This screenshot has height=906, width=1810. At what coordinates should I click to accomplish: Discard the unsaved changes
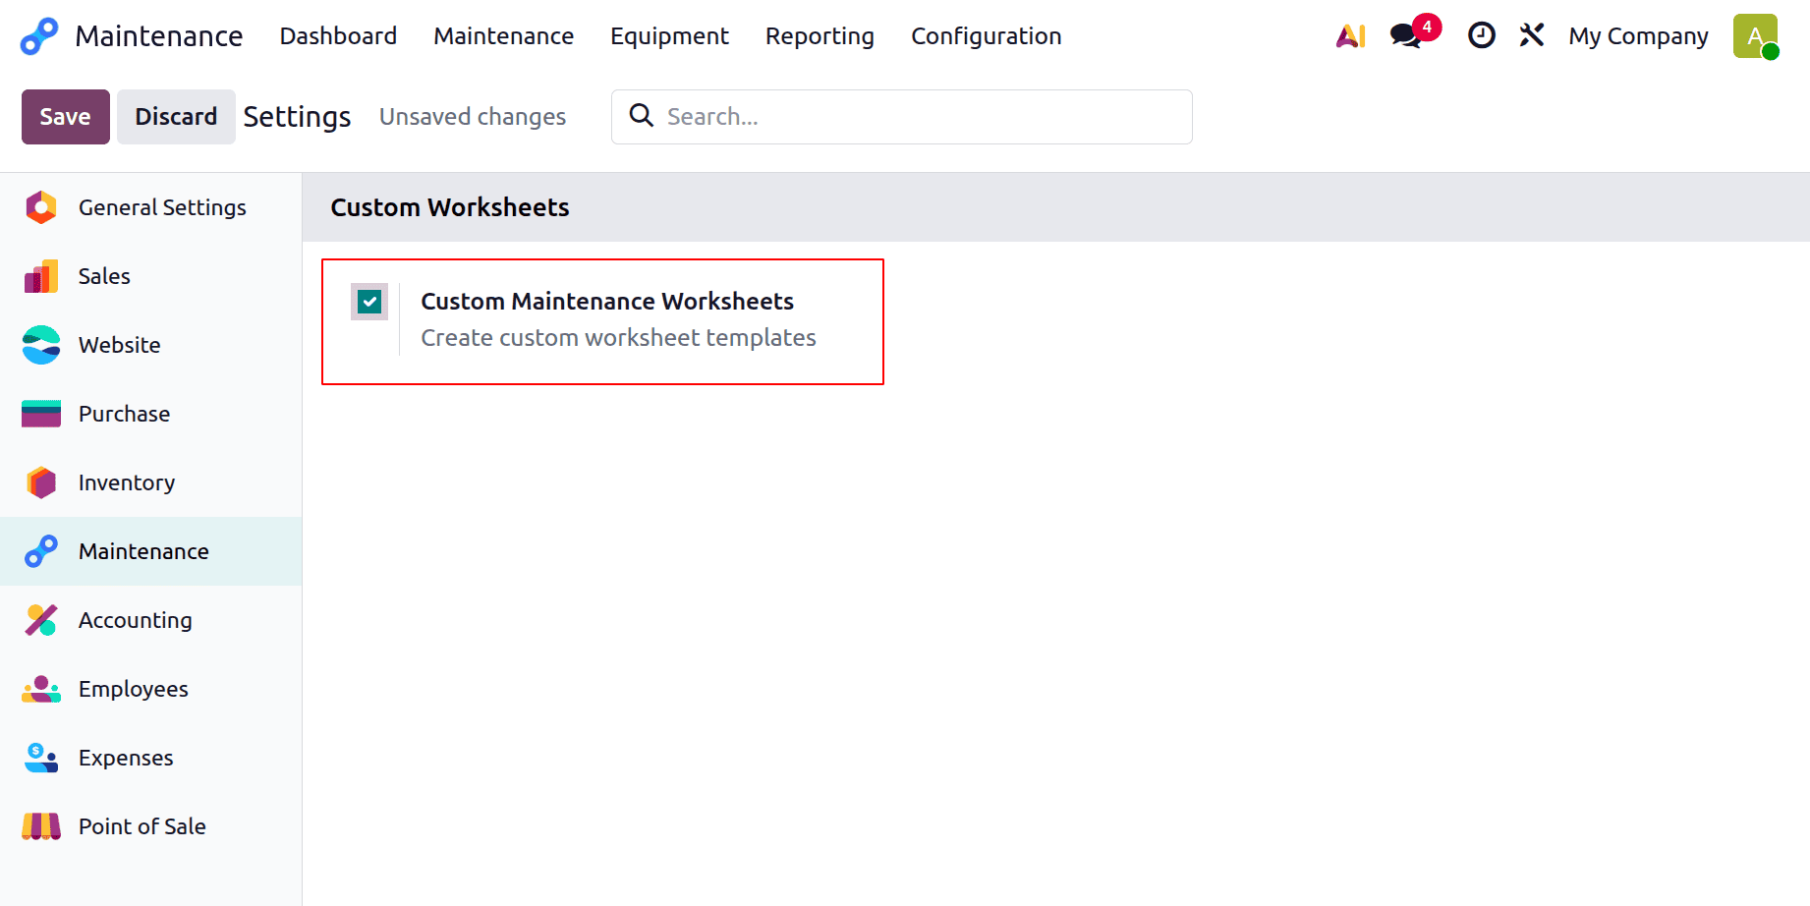point(176,117)
